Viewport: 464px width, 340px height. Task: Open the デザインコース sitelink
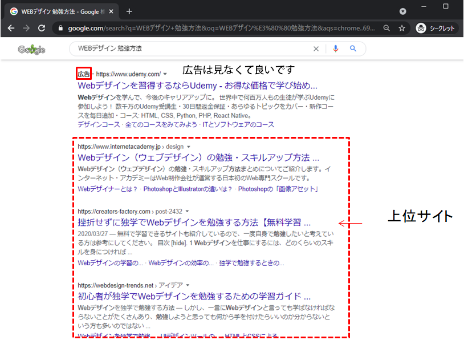[99, 125]
